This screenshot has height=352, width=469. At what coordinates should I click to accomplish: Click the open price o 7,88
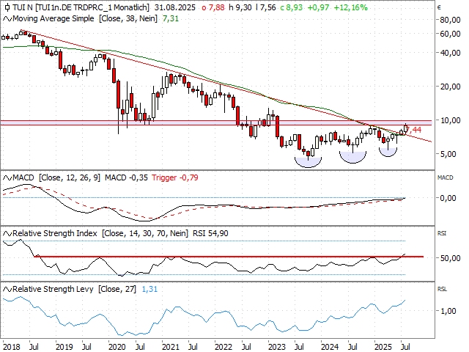tap(213, 7)
